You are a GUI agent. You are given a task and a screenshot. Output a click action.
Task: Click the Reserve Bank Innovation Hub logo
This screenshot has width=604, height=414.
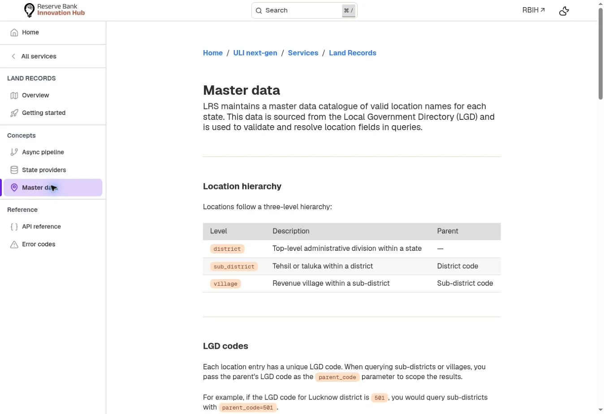point(54,10)
